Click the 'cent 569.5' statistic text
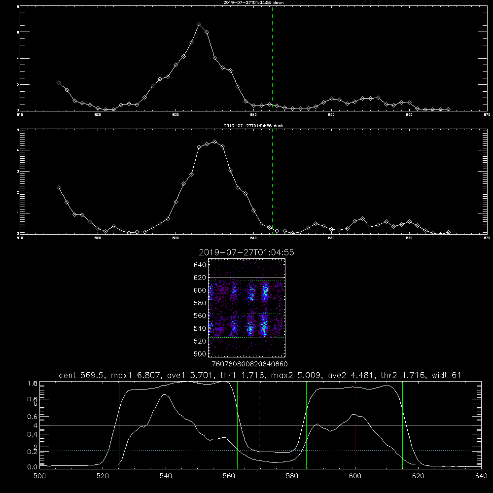493x493 pixels. point(81,375)
